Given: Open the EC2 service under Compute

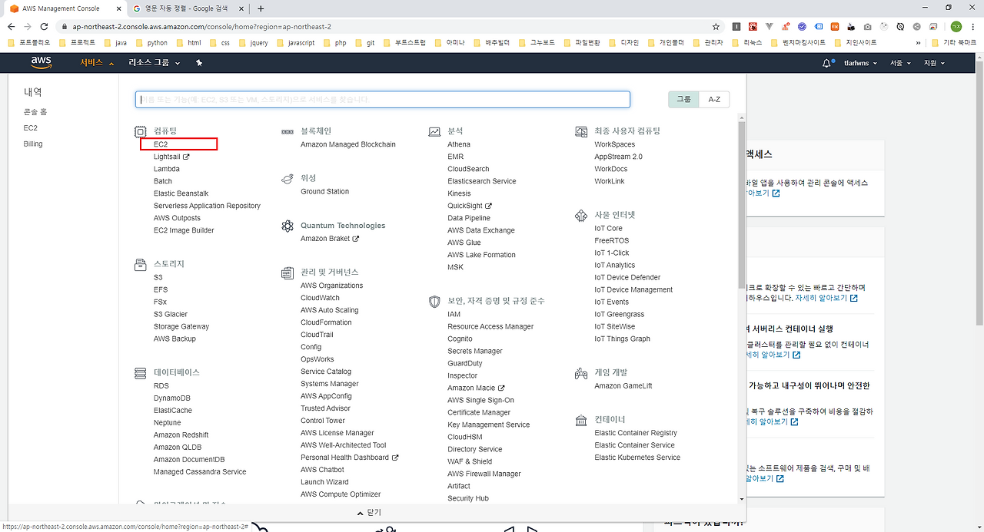Looking at the screenshot, I should [161, 144].
